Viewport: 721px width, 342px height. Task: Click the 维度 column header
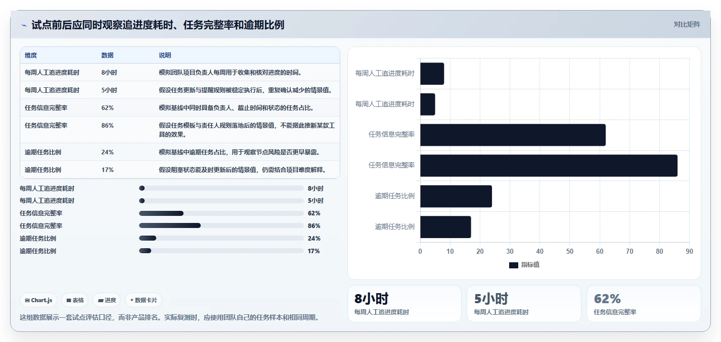pos(31,55)
